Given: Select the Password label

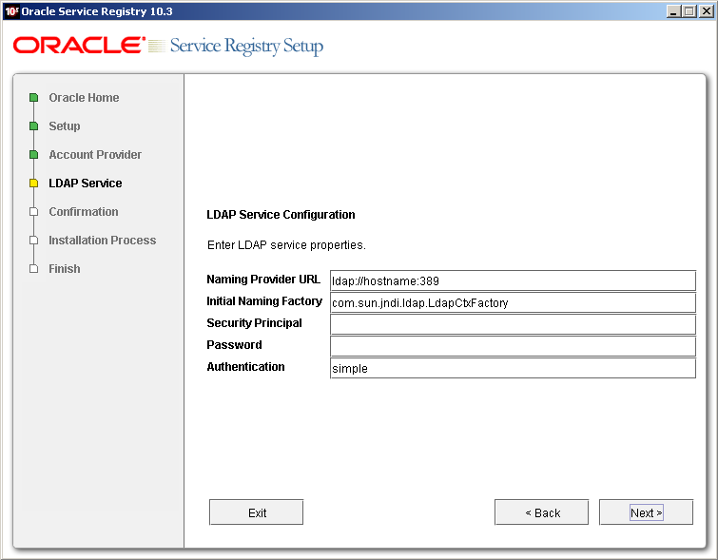Looking at the screenshot, I should tap(235, 345).
